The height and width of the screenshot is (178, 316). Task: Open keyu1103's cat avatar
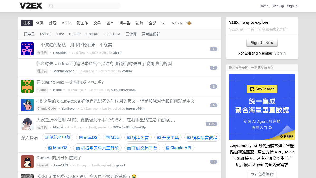pyautogui.click(x=27, y=162)
